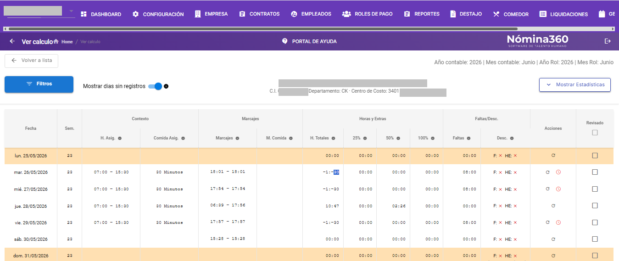Click the 17:54 - 17:54 marcajes cell

coord(228,189)
